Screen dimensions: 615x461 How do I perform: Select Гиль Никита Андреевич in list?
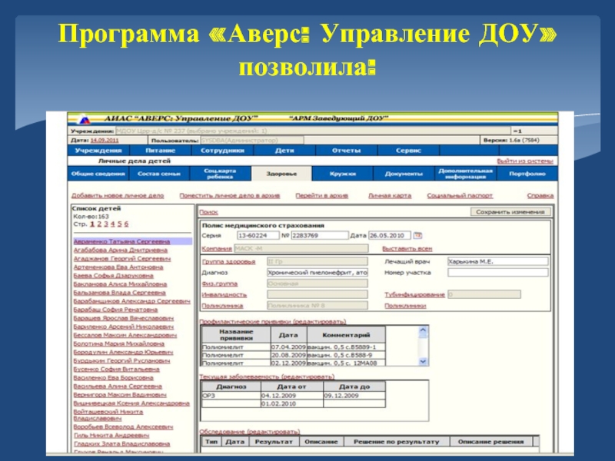click(111, 436)
